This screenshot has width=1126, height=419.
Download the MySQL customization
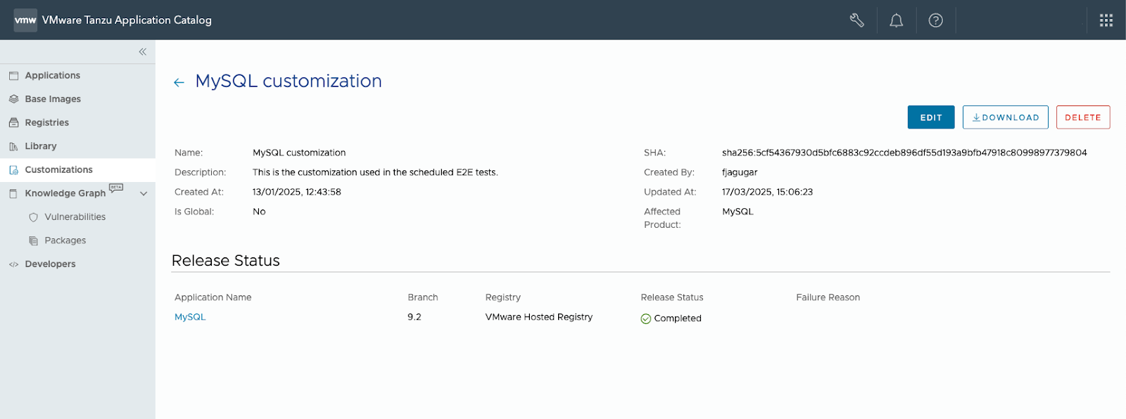point(1005,117)
